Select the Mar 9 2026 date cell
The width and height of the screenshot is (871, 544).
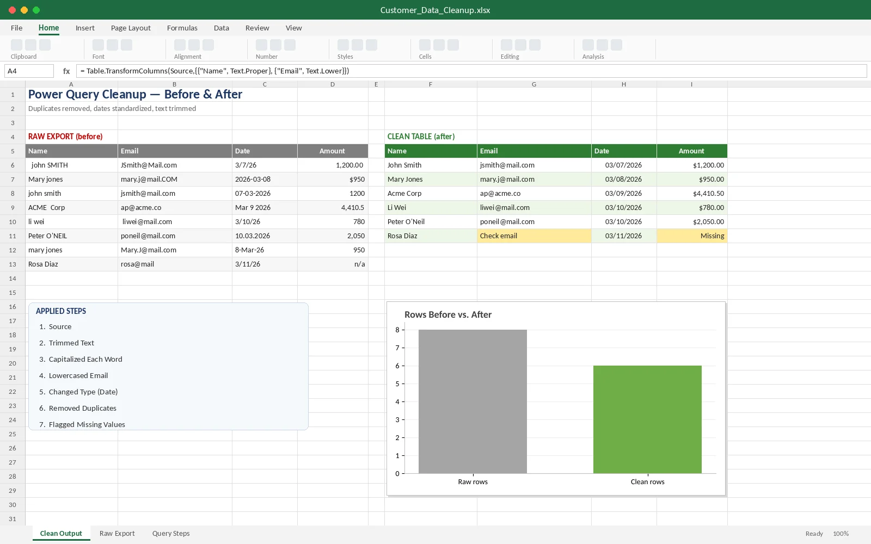(x=265, y=207)
